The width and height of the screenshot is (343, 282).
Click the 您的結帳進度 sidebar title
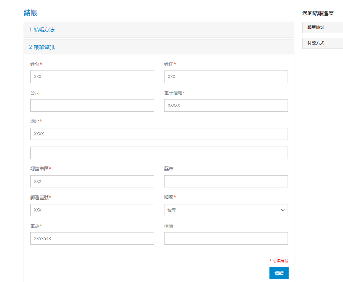point(318,13)
